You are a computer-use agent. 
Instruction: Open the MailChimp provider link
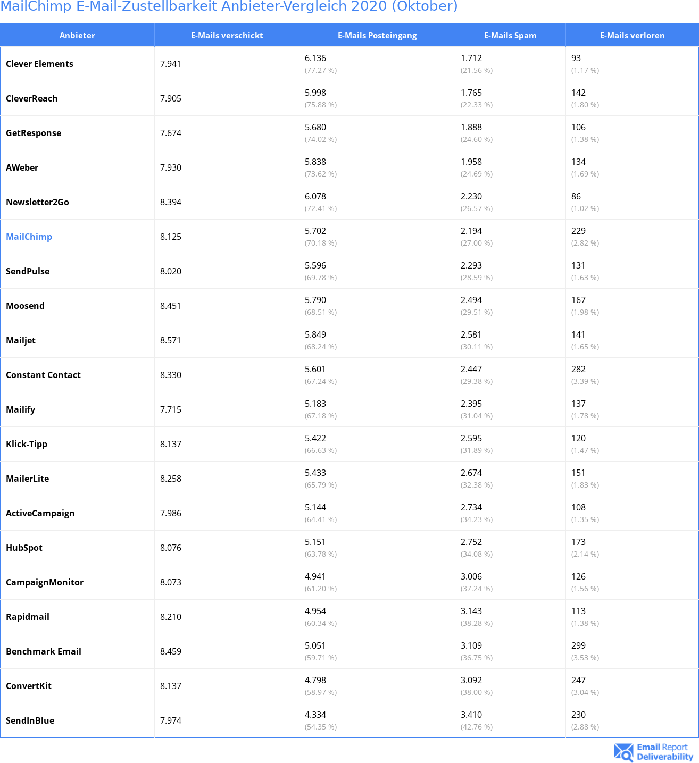point(29,237)
